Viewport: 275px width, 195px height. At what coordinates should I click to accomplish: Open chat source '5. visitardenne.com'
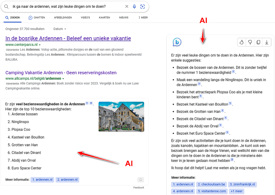(x=212, y=191)
